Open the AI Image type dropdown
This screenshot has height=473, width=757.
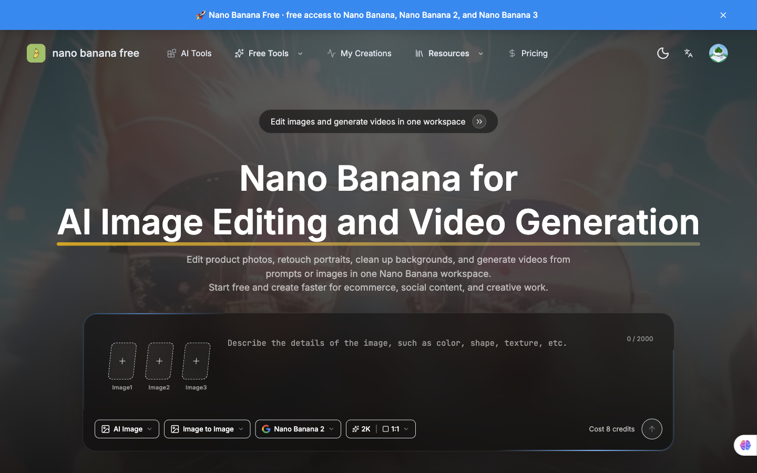coord(127,429)
